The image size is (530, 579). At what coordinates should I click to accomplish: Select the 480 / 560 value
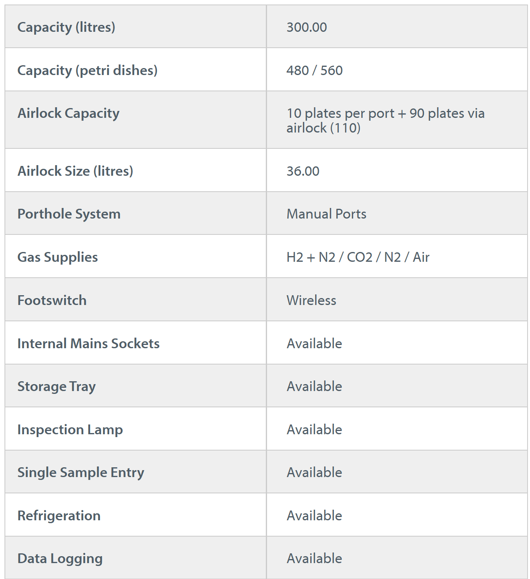(314, 71)
